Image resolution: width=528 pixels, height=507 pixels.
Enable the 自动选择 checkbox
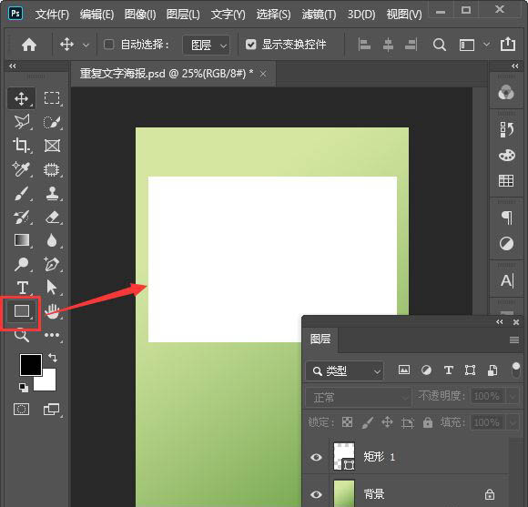coord(108,45)
